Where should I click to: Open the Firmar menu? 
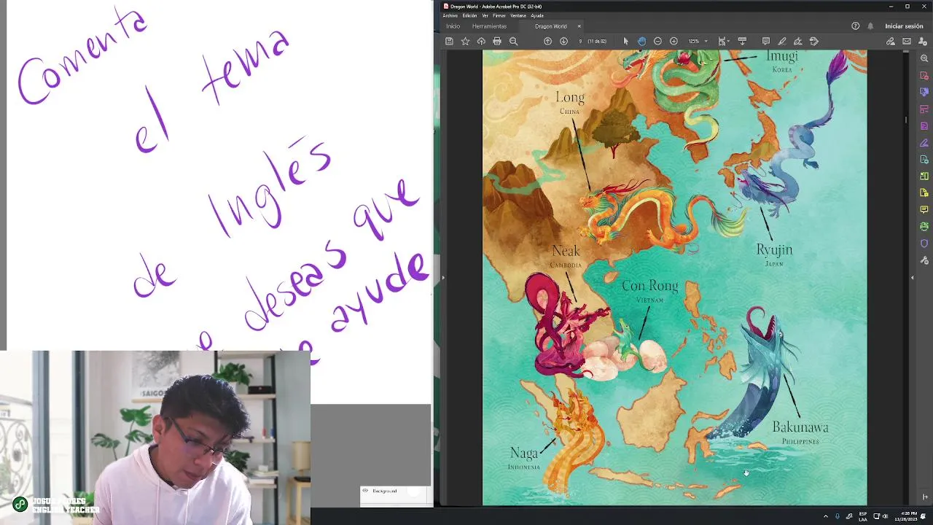coord(499,15)
